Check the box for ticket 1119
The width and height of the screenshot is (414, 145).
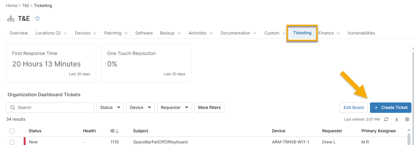12,142
